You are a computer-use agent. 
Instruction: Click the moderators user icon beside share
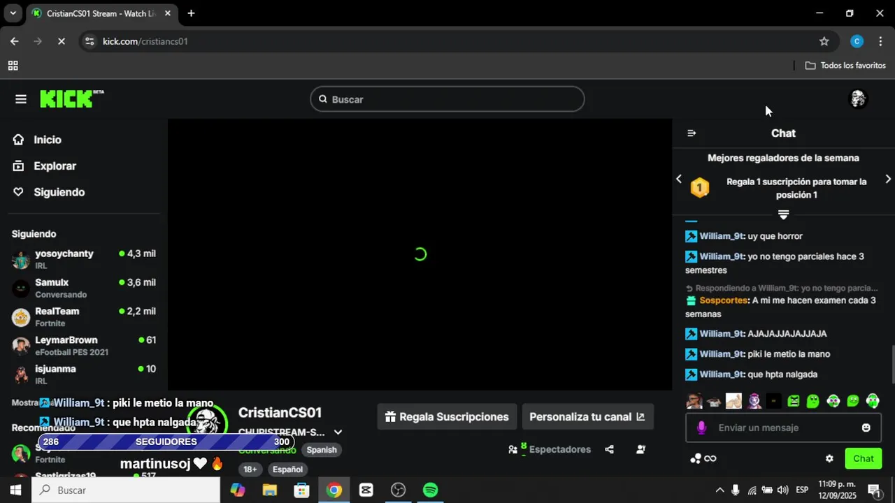point(640,449)
